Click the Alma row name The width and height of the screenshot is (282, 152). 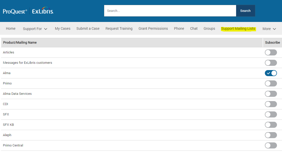(7, 73)
